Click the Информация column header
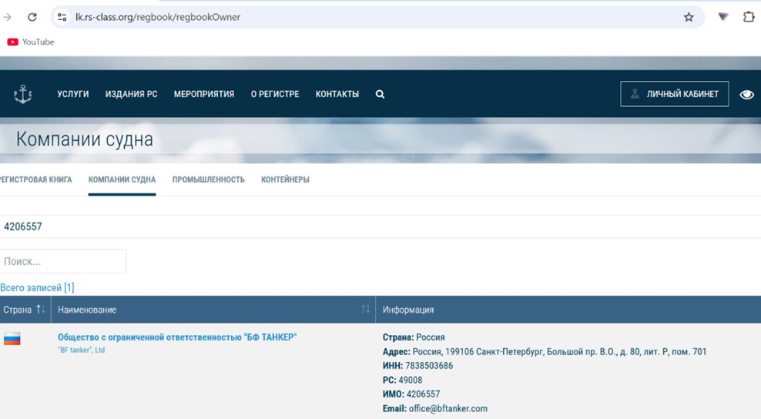The width and height of the screenshot is (761, 419). pyautogui.click(x=408, y=310)
